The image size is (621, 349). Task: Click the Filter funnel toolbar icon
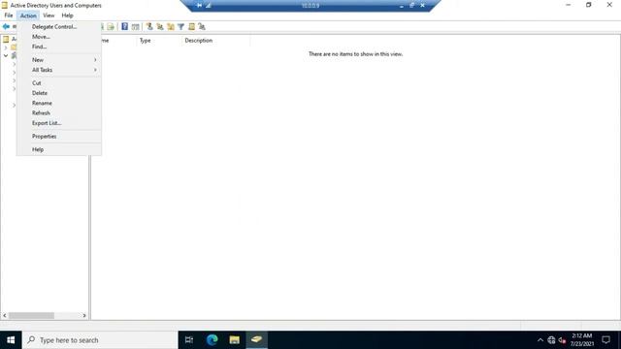pos(181,26)
